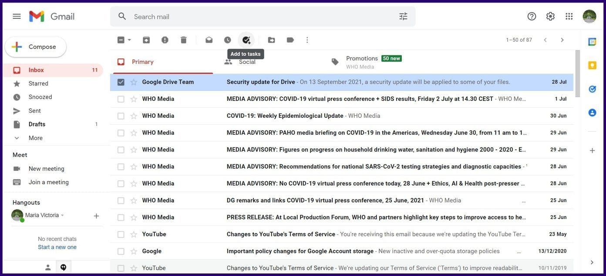Image resolution: width=606 pixels, height=276 pixels.
Task: Click the Hangouts contacts person icon
Action: point(48,267)
